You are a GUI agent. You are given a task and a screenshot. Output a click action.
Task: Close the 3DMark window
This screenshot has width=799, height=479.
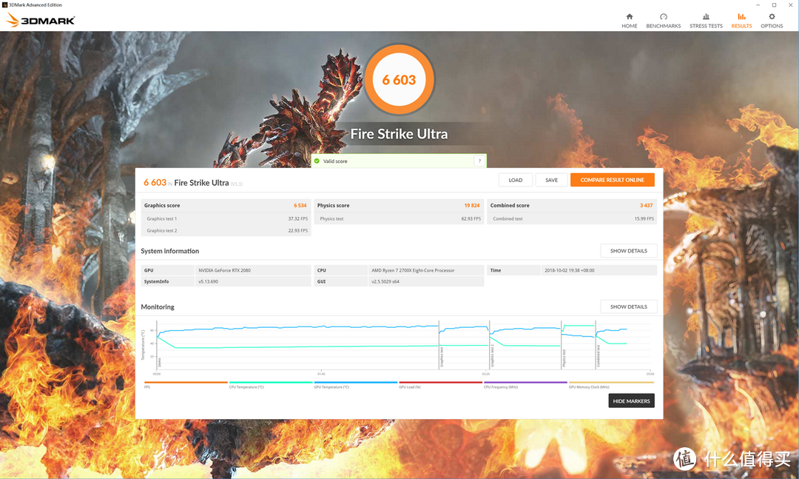pos(790,4)
